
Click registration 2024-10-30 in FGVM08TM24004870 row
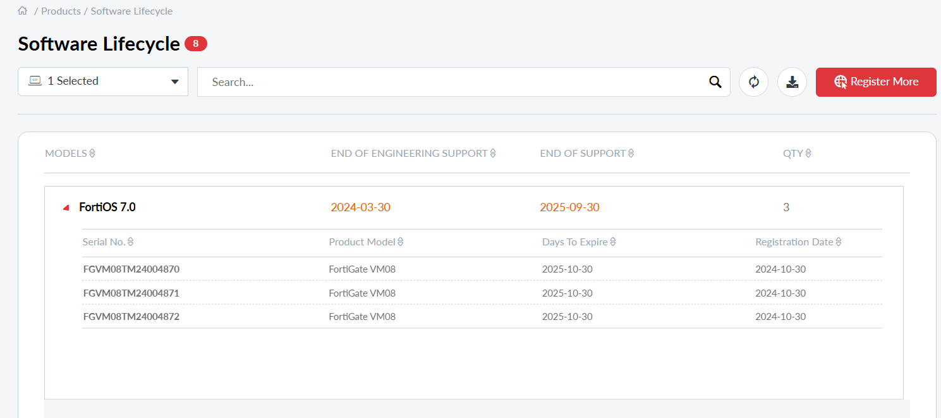pos(780,269)
